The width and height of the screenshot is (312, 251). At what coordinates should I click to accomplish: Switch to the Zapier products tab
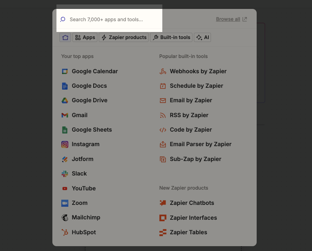pyautogui.click(x=124, y=38)
